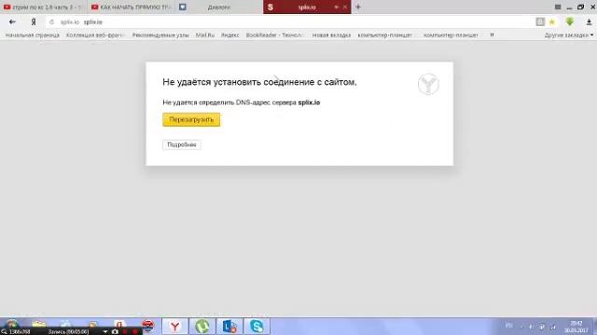Close the splix.io tab

click(345, 7)
